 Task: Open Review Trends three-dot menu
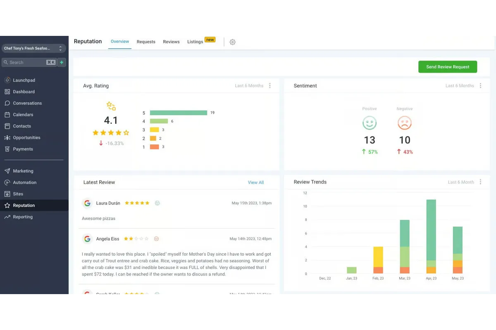click(480, 182)
